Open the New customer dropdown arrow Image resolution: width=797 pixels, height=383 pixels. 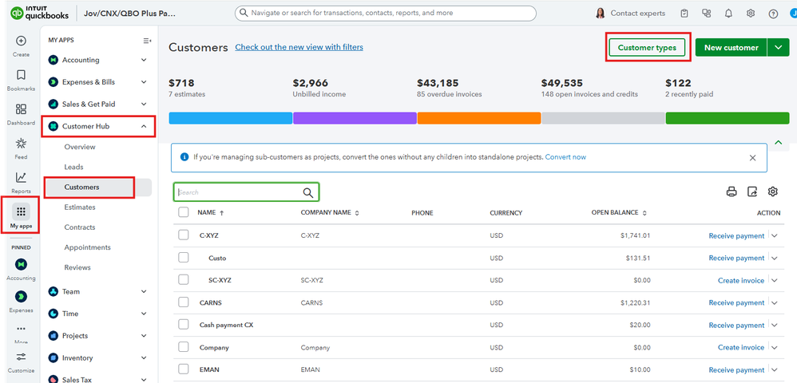[779, 48]
